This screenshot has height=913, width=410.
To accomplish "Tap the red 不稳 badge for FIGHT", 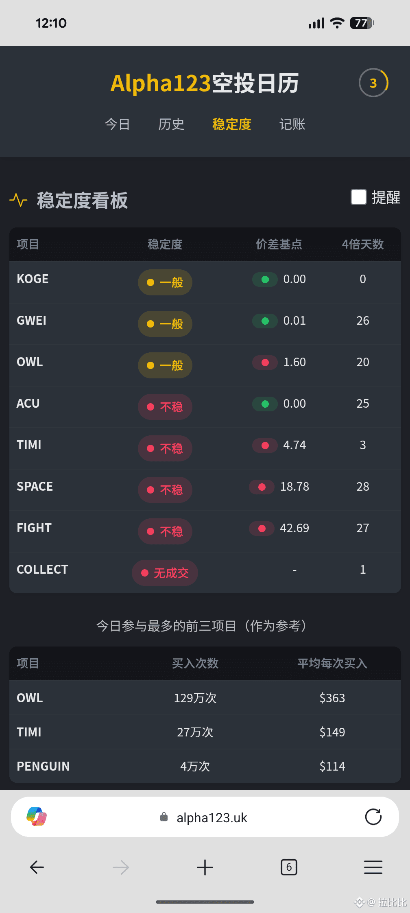I will [x=165, y=531].
